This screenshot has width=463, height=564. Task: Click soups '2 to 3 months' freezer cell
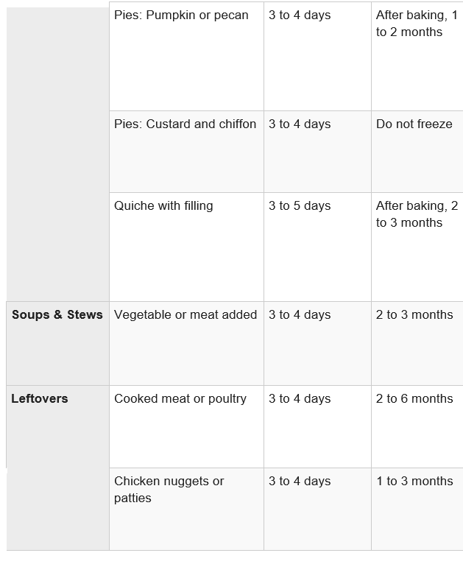[417, 344]
